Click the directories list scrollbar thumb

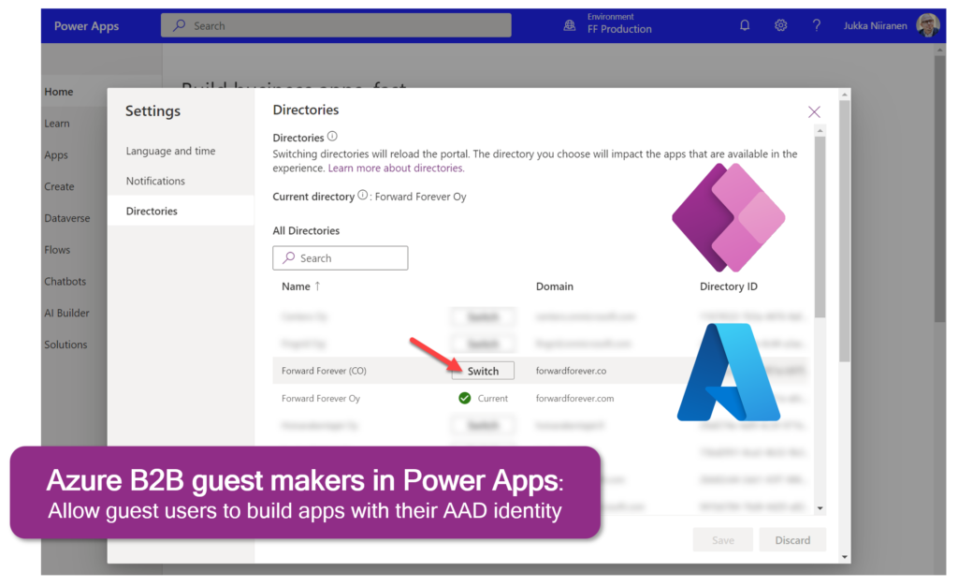coord(820,227)
